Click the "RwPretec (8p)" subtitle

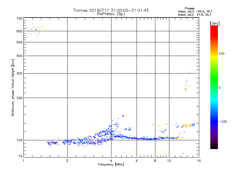coord(111,14)
